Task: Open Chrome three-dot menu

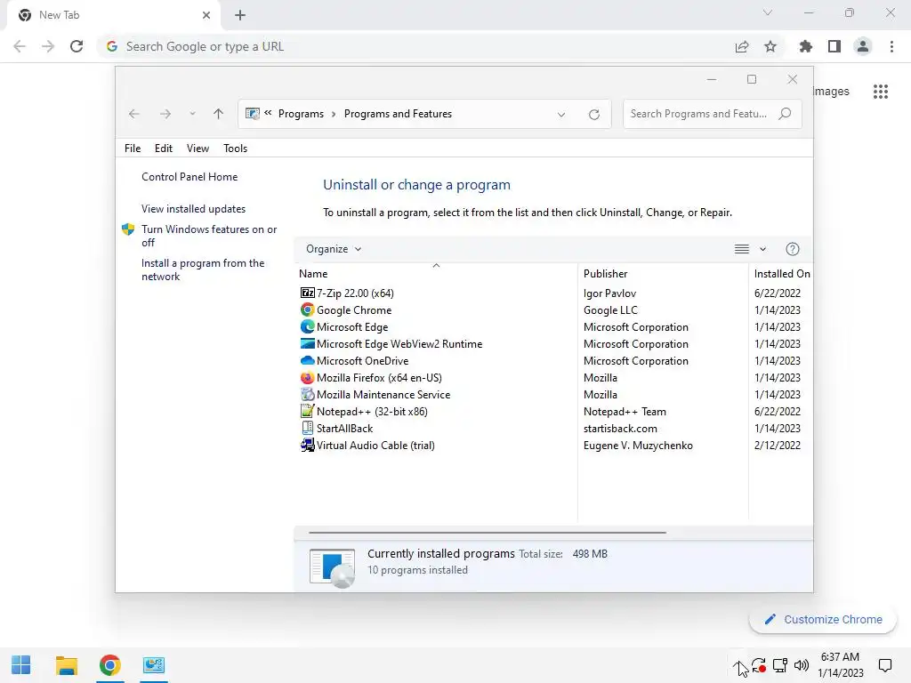Action: (891, 46)
